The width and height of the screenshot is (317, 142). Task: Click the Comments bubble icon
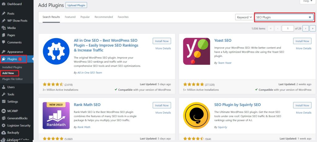pos(3,42)
